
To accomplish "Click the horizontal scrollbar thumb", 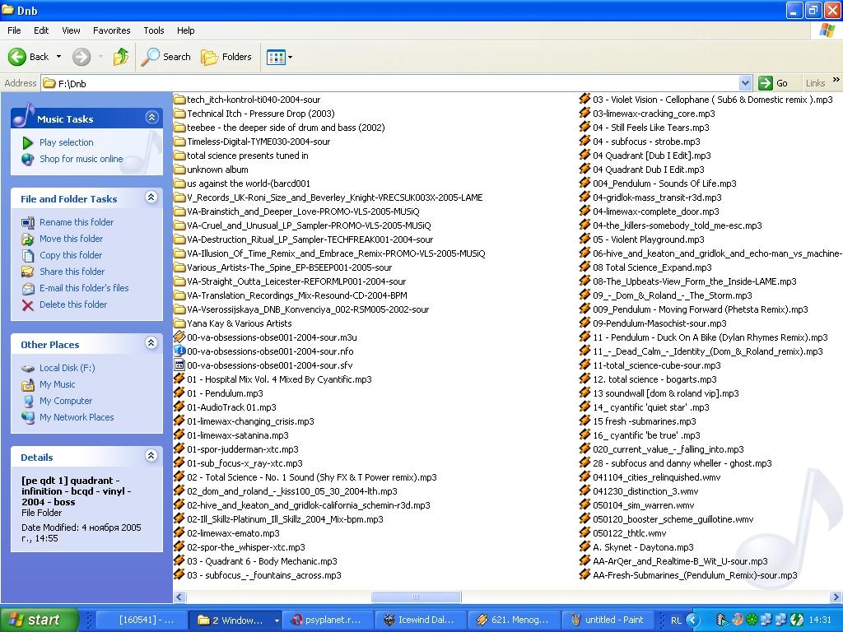I will 416,597.
